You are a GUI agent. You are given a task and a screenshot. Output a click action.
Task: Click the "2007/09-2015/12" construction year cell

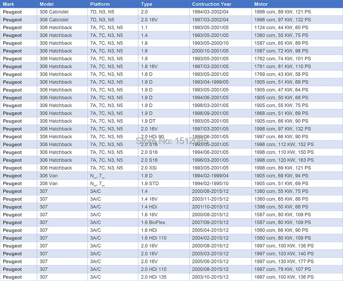pyautogui.click(x=221, y=222)
